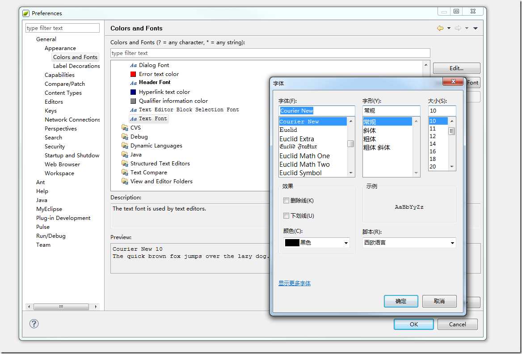522x354 pixels.
Task: Choose font size 20 in list
Action: coord(433,167)
